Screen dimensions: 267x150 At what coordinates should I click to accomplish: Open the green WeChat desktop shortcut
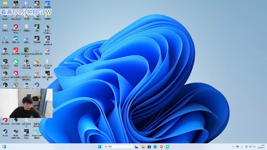pyautogui.click(x=16, y=62)
